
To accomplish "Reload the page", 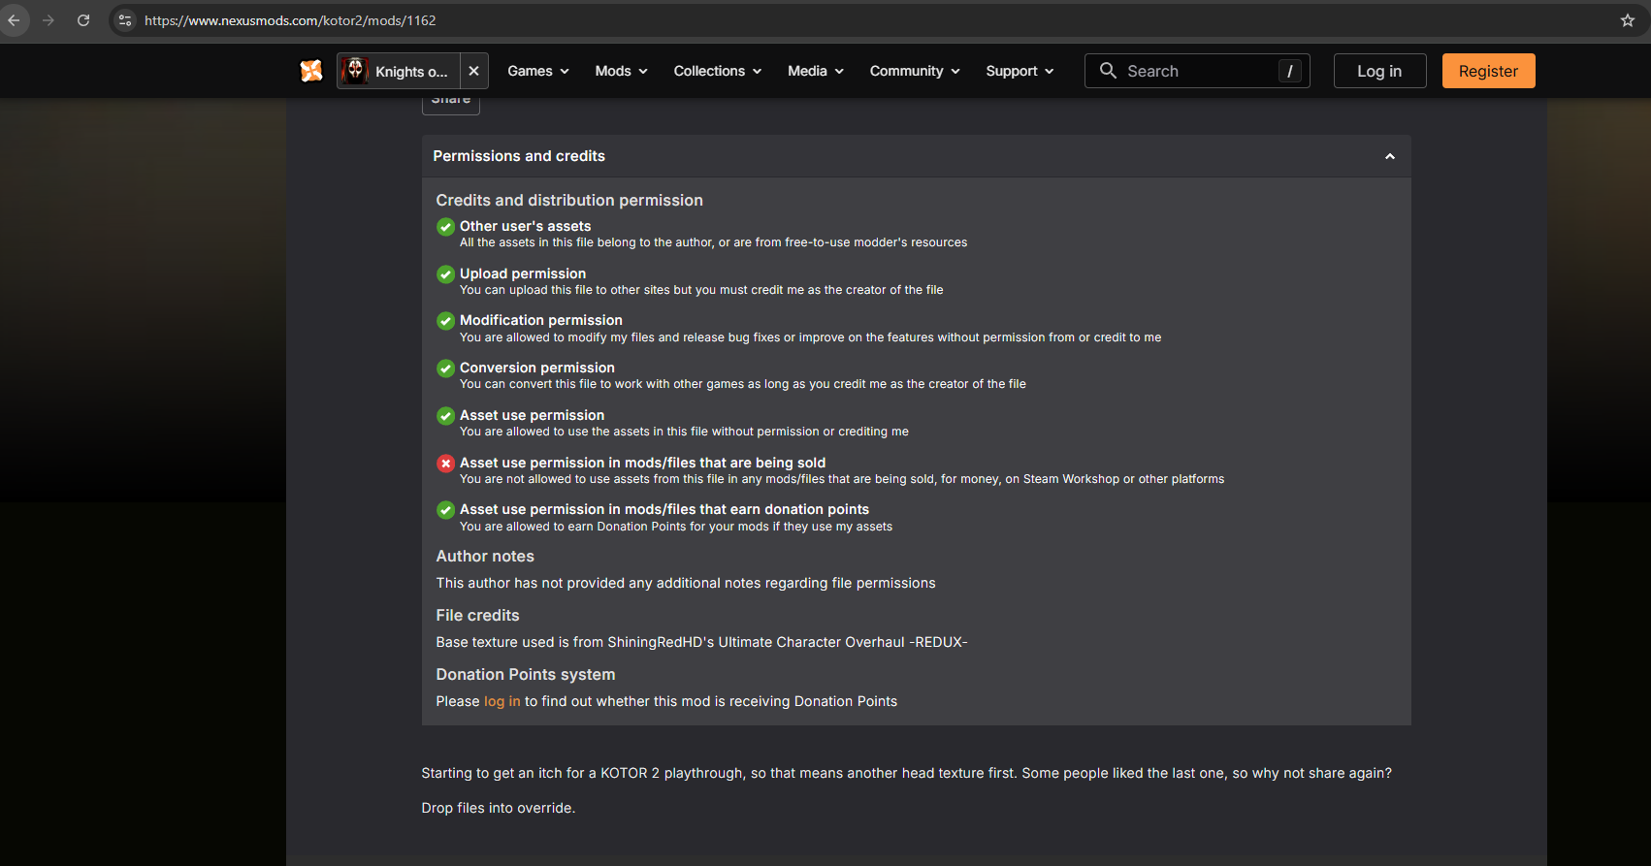I will [83, 20].
